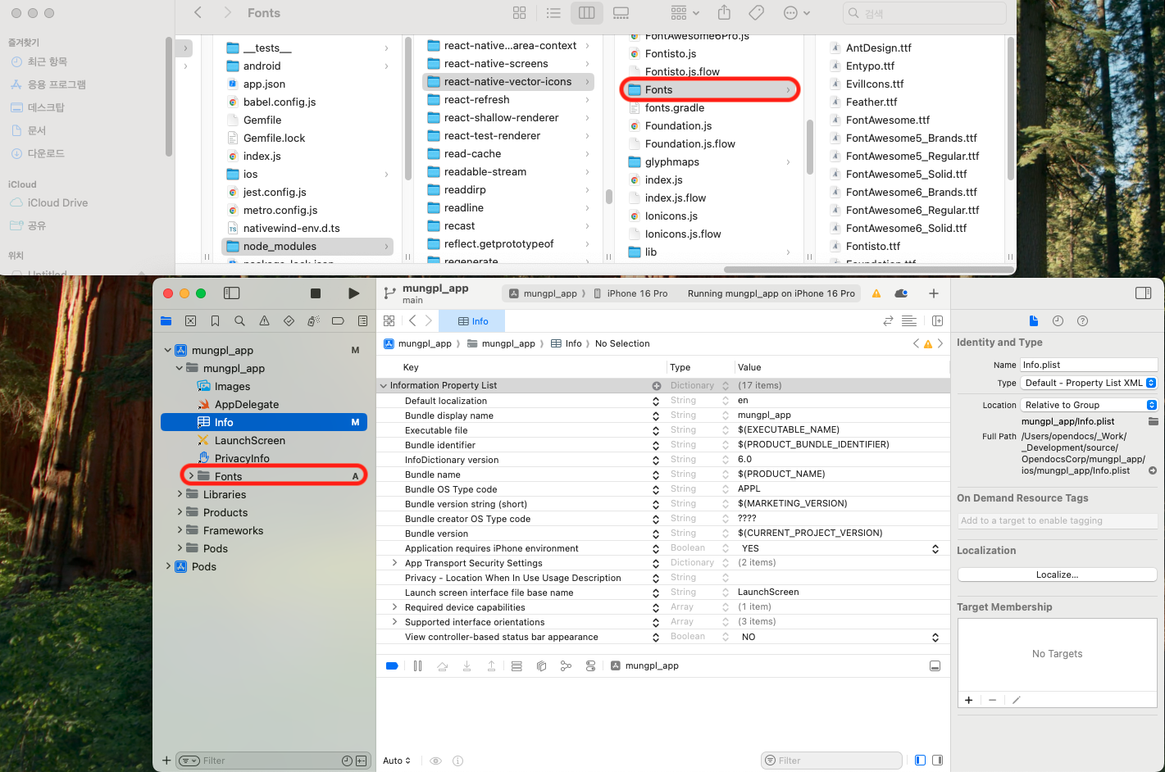This screenshot has width=1165, height=772.
Task: Click the Xcode toolbar warning indicator
Action: tap(876, 293)
